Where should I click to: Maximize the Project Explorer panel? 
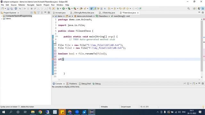coord(49,13)
